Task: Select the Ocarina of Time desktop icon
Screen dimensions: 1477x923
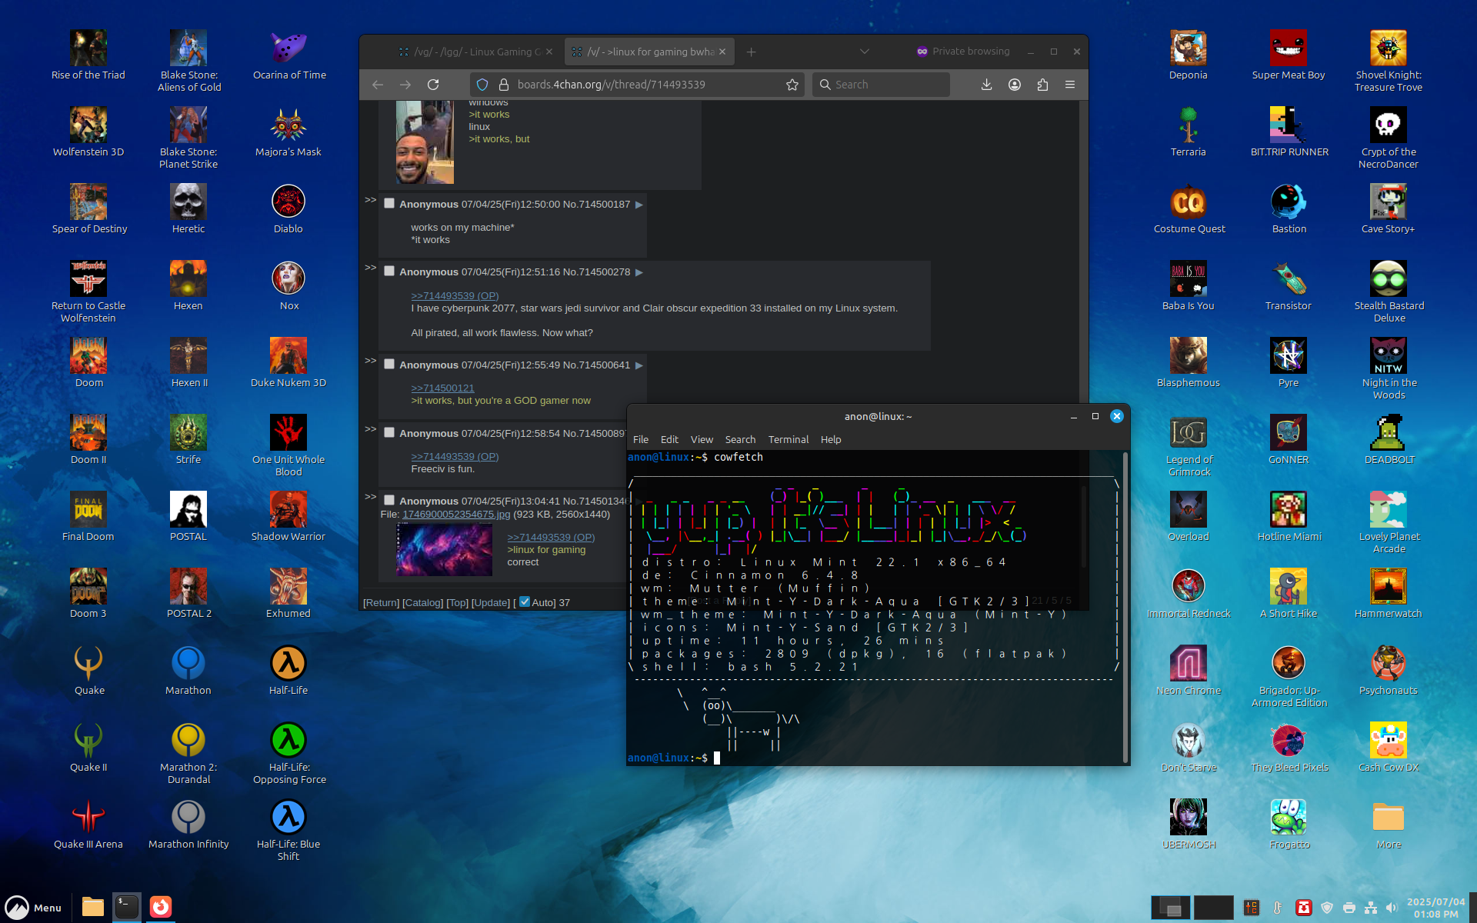Action: (288, 55)
